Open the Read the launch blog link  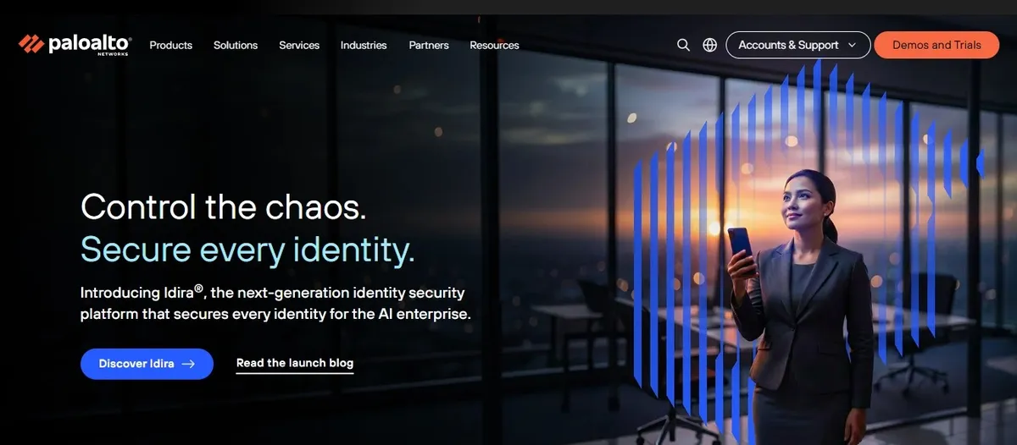(295, 364)
